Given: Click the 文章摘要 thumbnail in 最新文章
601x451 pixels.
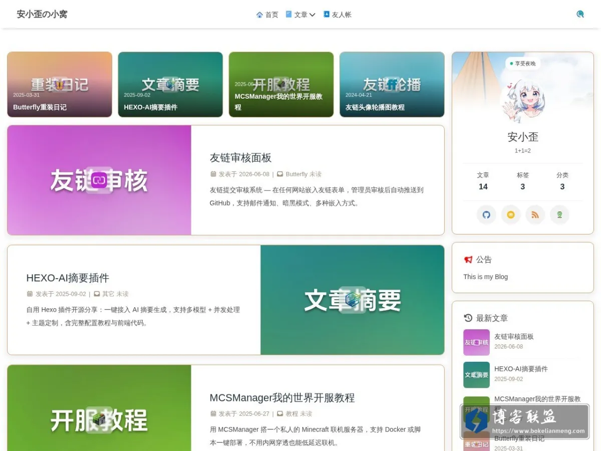Looking at the screenshot, I should pyautogui.click(x=476, y=375).
